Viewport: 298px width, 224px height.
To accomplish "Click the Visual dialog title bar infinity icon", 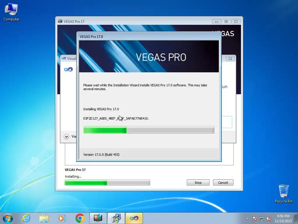I will pyautogui.click(x=64, y=58).
